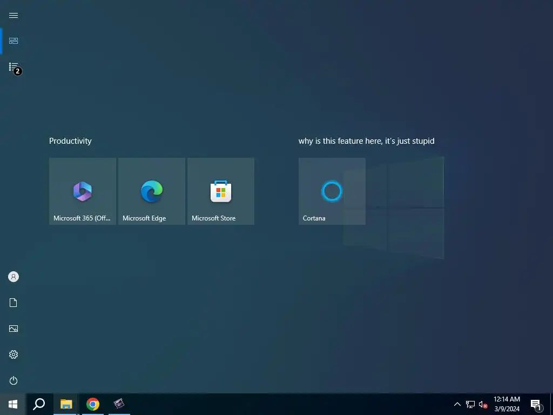
Task: Open the Action Center notifications
Action: (x=536, y=404)
